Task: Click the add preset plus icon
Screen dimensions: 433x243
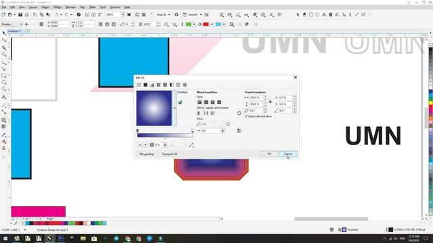Action: [x=27, y=24]
